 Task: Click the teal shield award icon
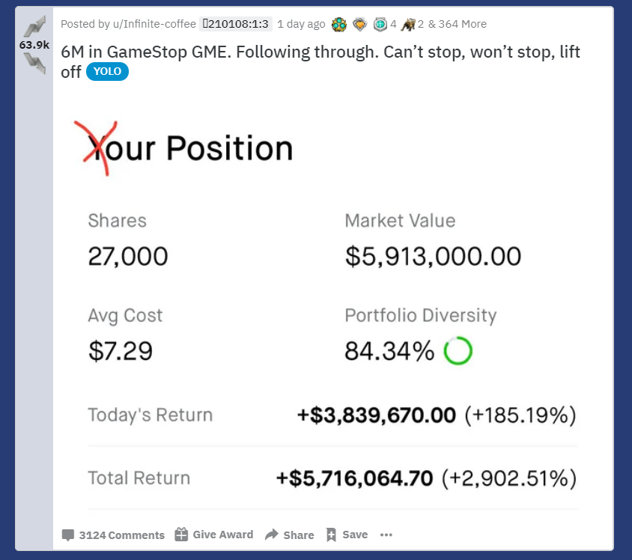(380, 25)
